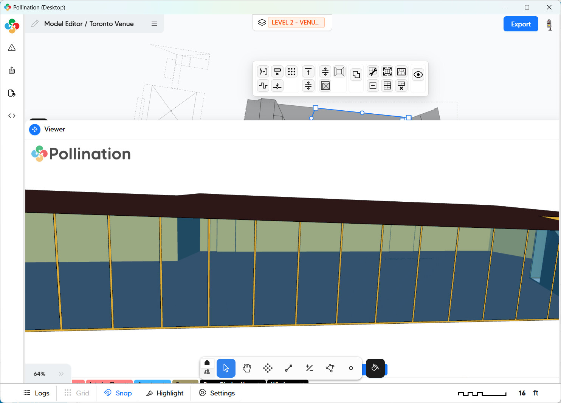Screen dimensions: 561x403
Task: Enable the Grid option in the status bar
Action: tap(77, 393)
